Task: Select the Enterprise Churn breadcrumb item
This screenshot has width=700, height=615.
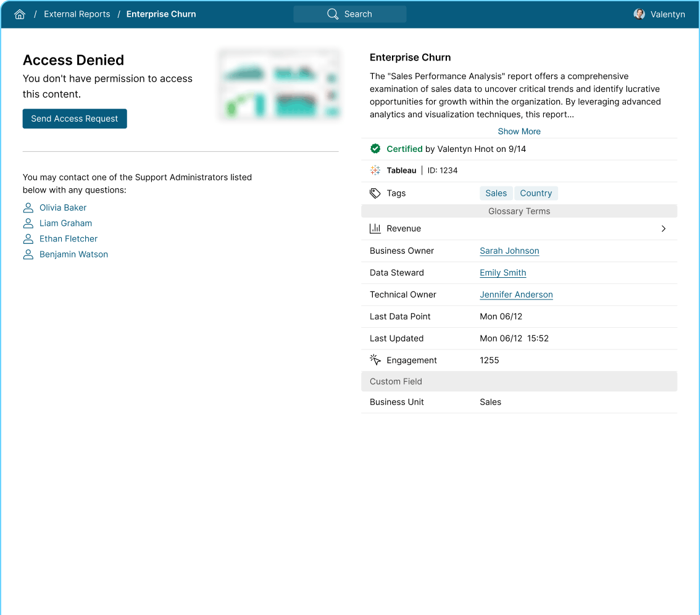Action: pos(160,14)
